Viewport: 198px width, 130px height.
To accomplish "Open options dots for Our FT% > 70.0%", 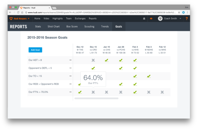I will tap(71, 92).
